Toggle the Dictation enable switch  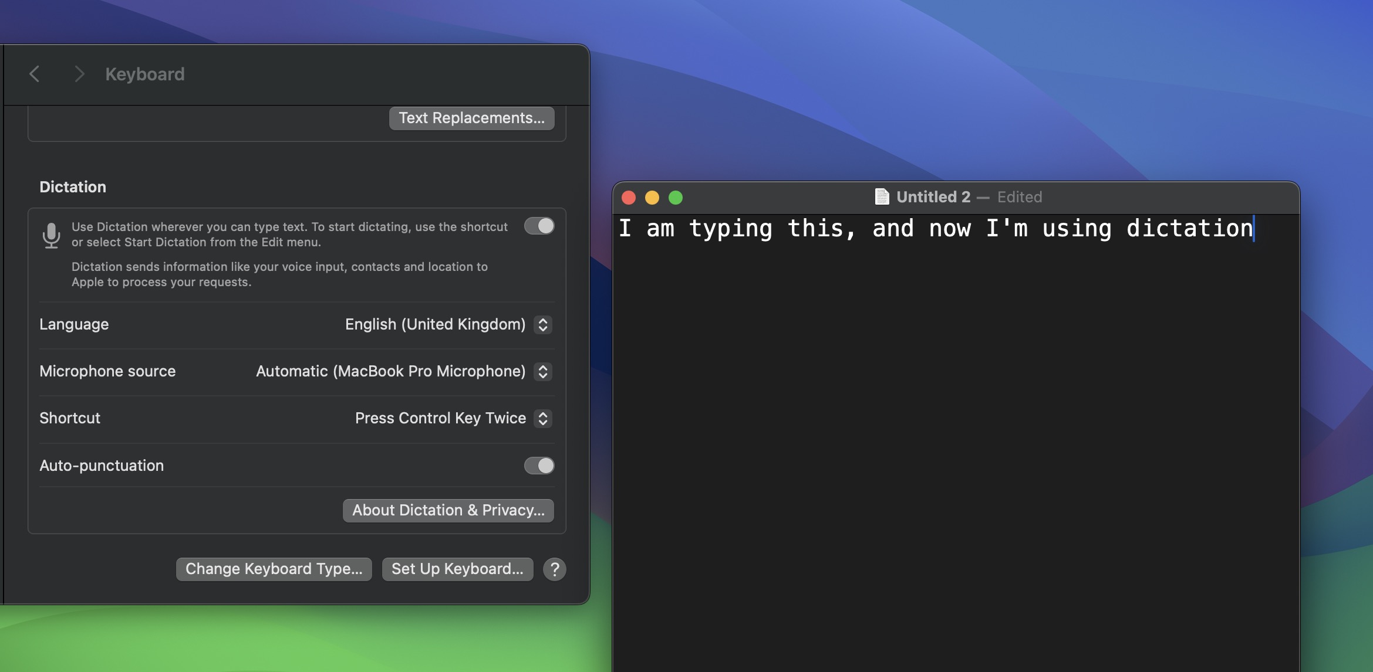pos(538,226)
